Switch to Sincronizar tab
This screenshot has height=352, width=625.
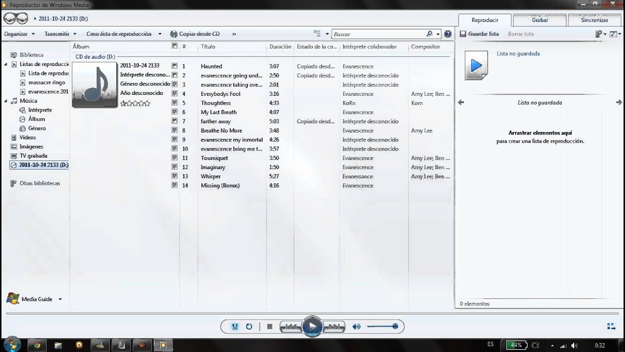coord(595,20)
